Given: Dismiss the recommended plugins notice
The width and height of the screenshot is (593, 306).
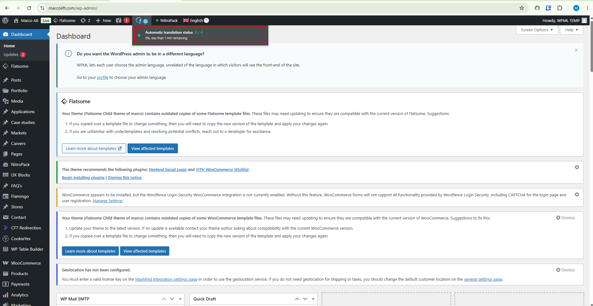Looking at the screenshot, I should pos(577,167).
